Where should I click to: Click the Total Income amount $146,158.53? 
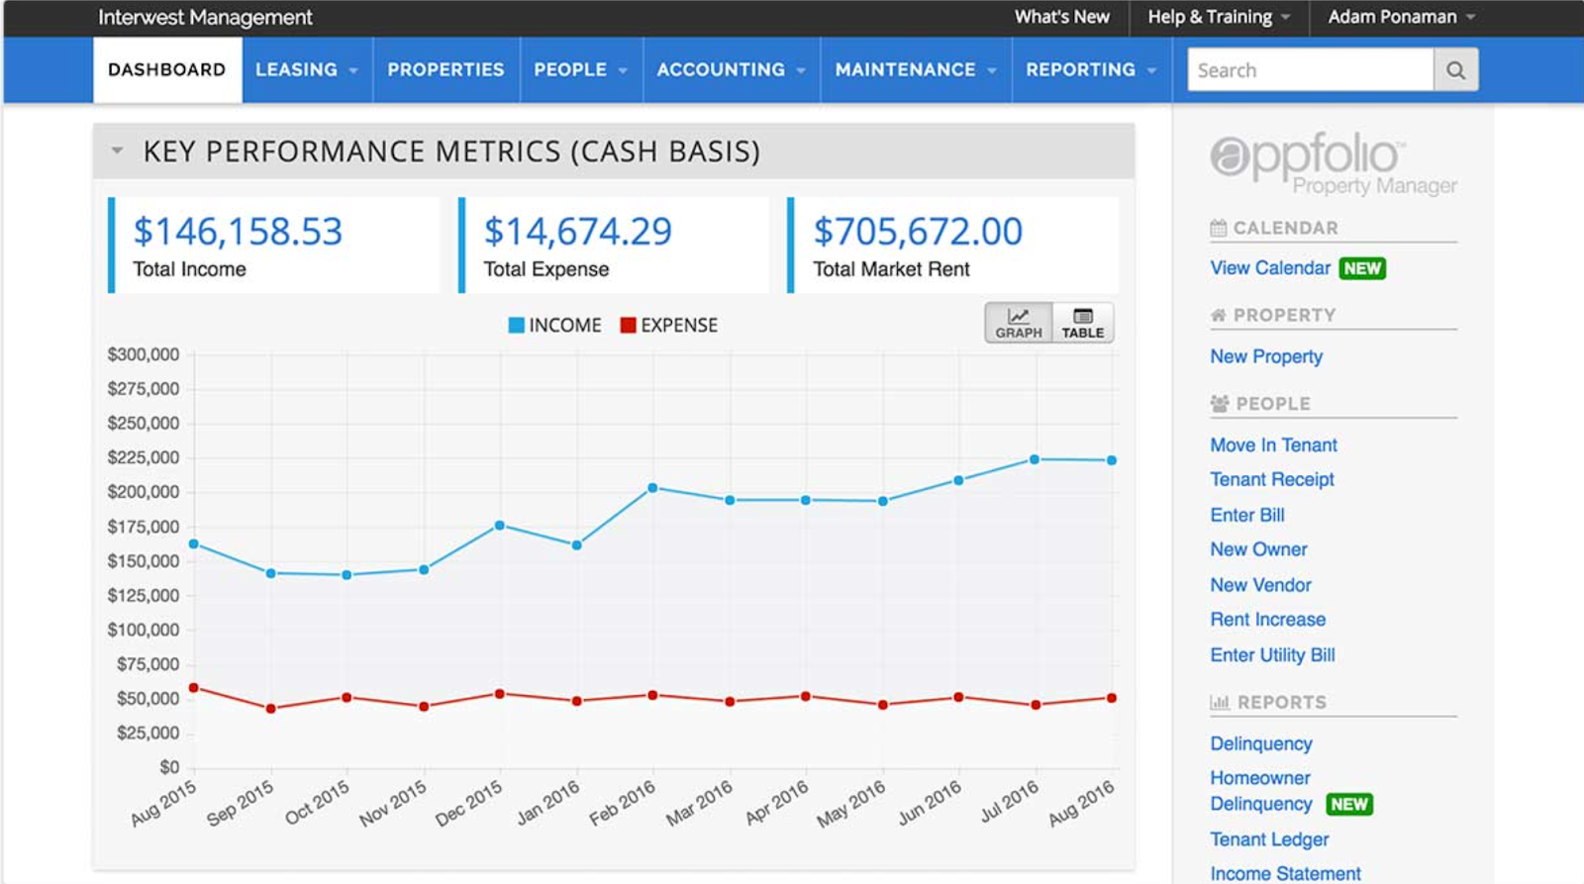[238, 232]
